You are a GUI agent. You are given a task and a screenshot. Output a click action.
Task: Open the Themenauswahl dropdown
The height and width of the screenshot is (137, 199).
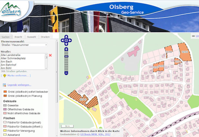[24, 45]
